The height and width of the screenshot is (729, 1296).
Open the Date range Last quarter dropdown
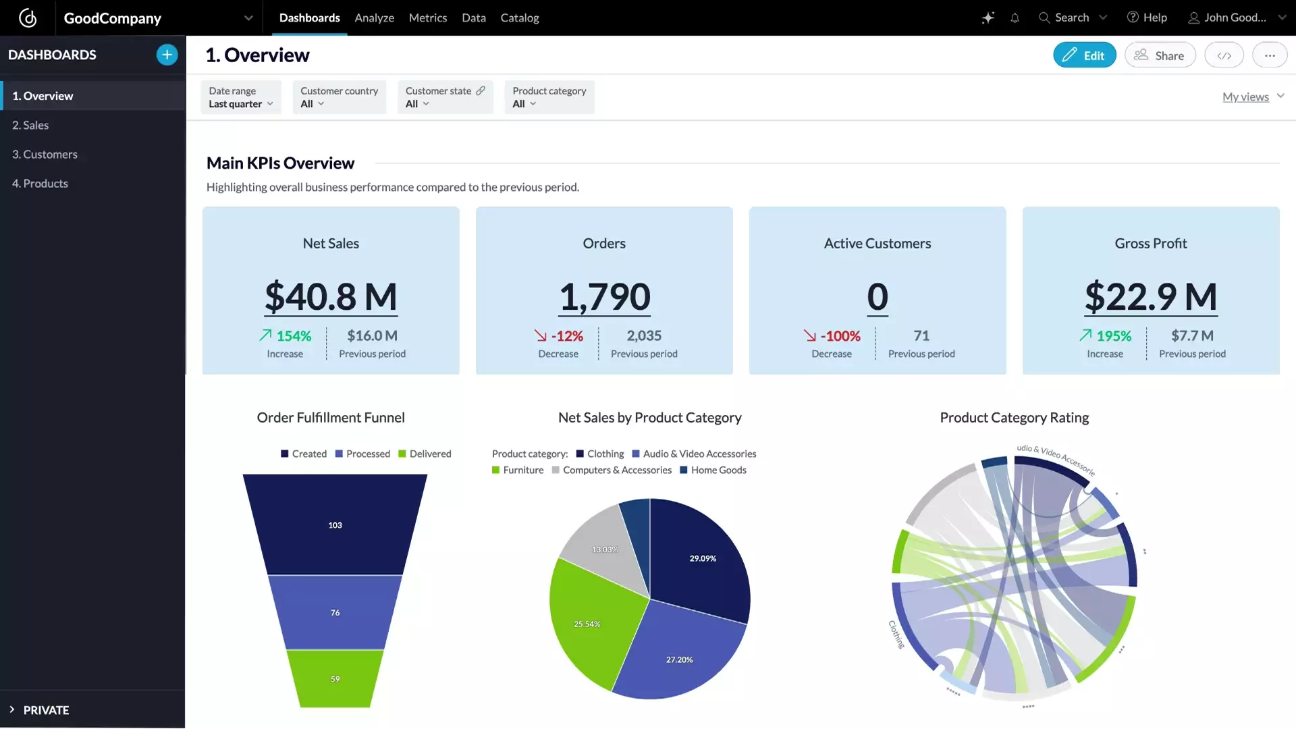coord(240,104)
